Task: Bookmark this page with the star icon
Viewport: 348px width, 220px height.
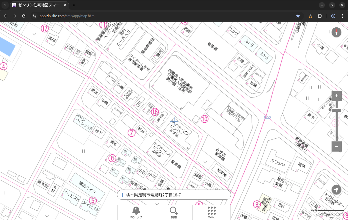Action: click(x=298, y=16)
